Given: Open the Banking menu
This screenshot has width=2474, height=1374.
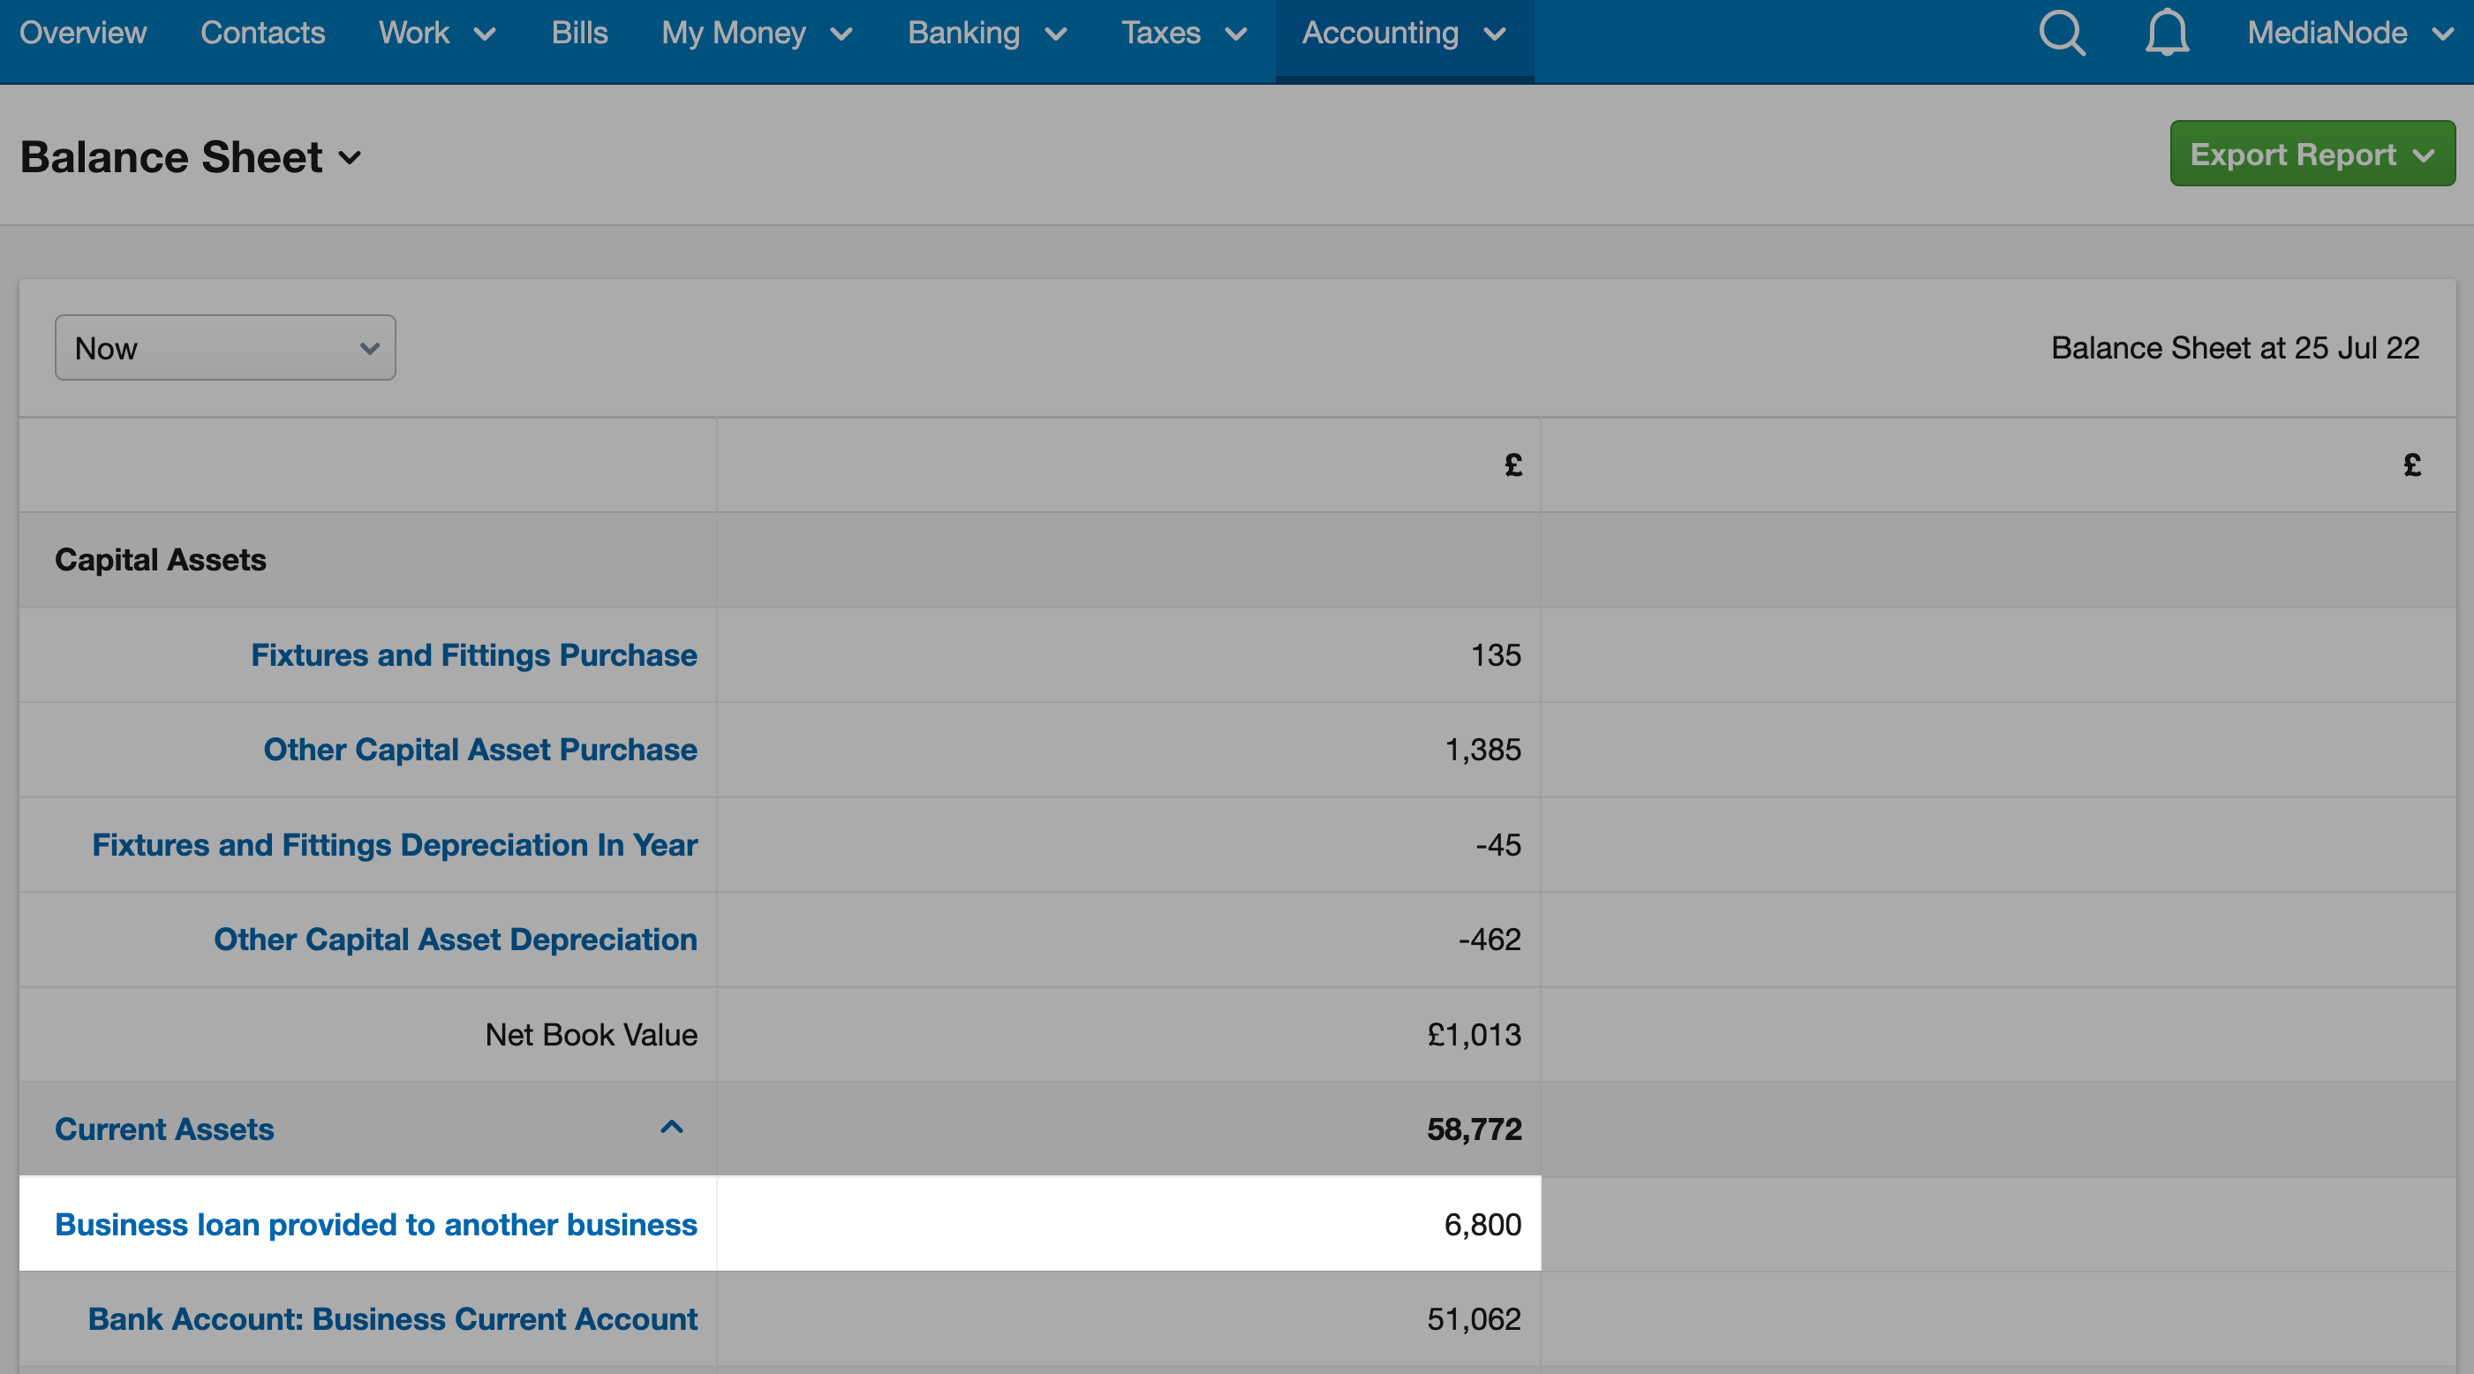Looking at the screenshot, I should pyautogui.click(x=987, y=34).
